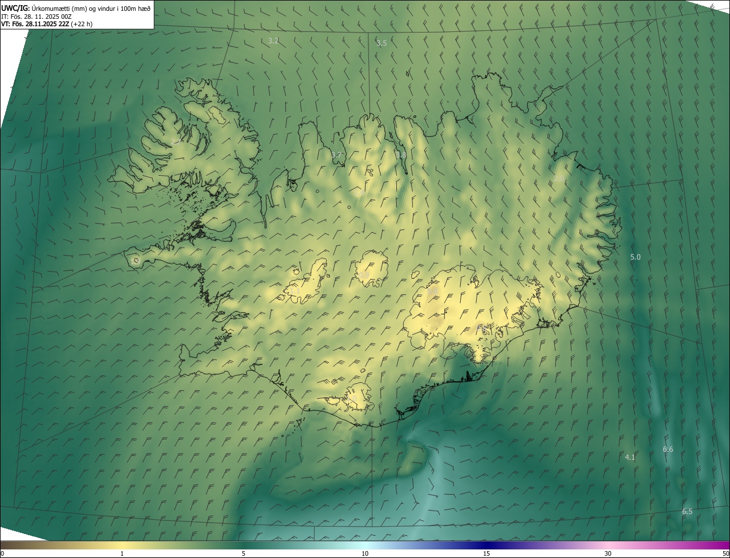Image resolution: width=730 pixels, height=558 pixels.
Task: Click the 0 tick on the color scale
Action: click(x=2, y=553)
